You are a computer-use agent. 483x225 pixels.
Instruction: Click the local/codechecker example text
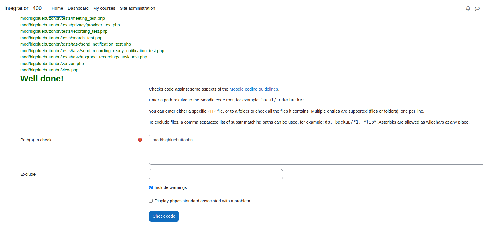coord(283,100)
